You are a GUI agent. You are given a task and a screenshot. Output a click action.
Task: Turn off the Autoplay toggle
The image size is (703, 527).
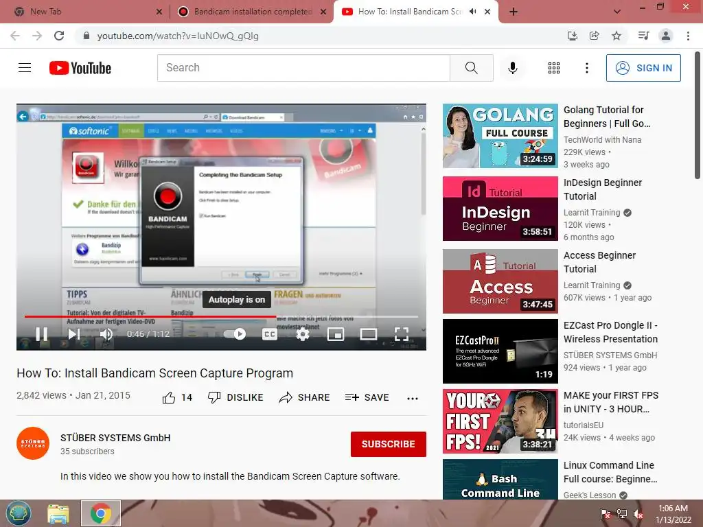pyautogui.click(x=235, y=334)
